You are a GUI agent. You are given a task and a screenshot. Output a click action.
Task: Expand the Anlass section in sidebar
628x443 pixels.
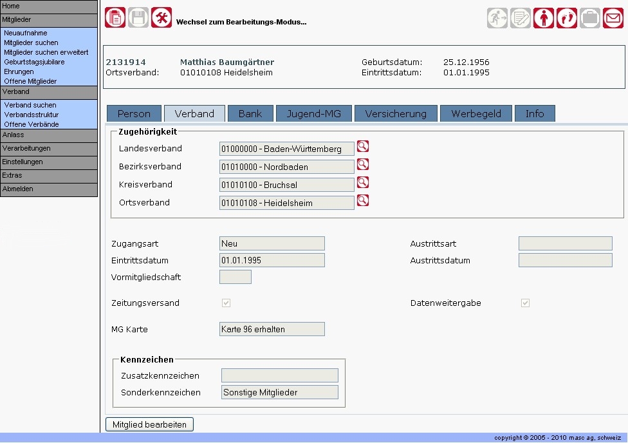pos(49,135)
